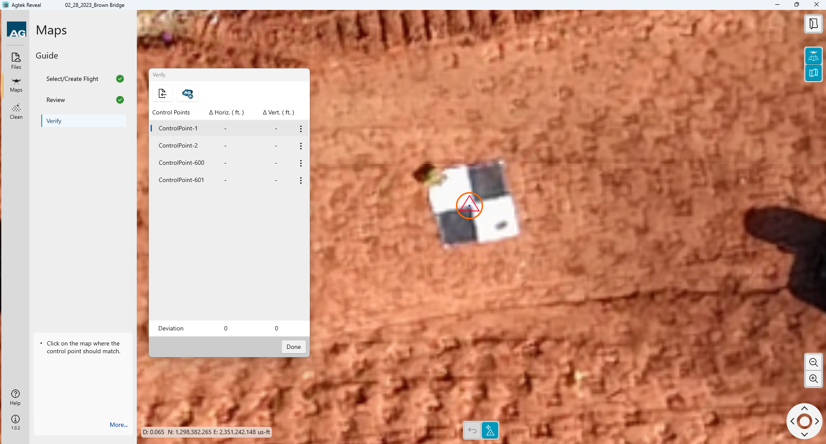This screenshot has width=826, height=444.
Task: Select the Verify step in Guide
Action: tap(54, 121)
